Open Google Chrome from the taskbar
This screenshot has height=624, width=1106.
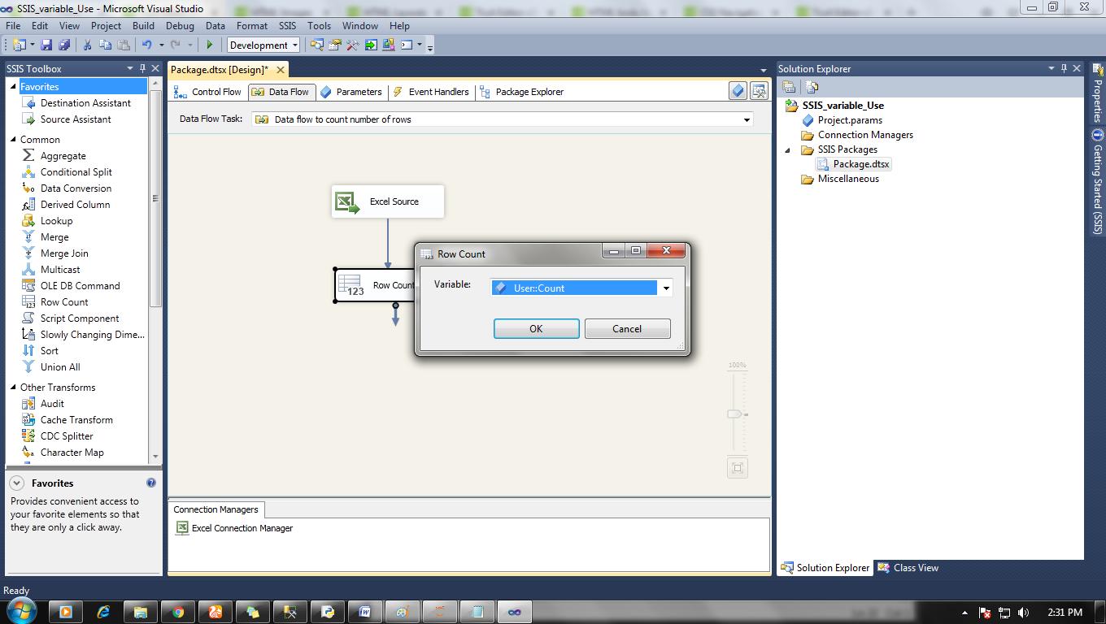178,612
